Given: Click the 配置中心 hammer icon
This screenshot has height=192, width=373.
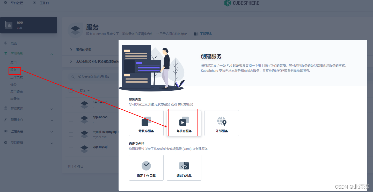Looking at the screenshot, I should [x=6, y=120].
